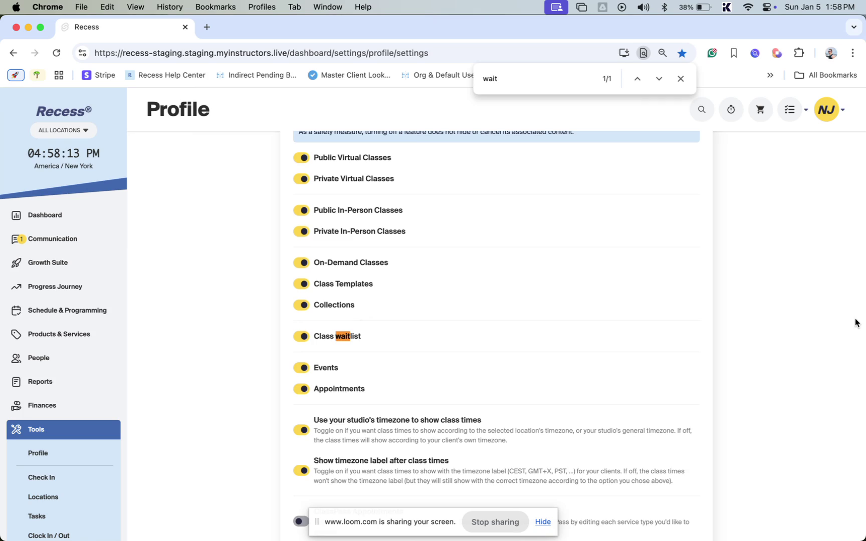Open the Profiles menu in menu bar
866x541 pixels.
[262, 7]
